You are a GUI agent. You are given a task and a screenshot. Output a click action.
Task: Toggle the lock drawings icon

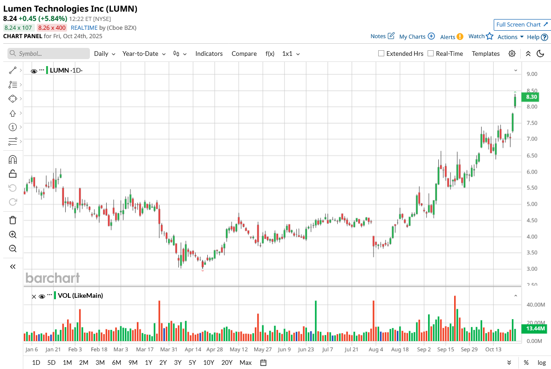(x=13, y=174)
